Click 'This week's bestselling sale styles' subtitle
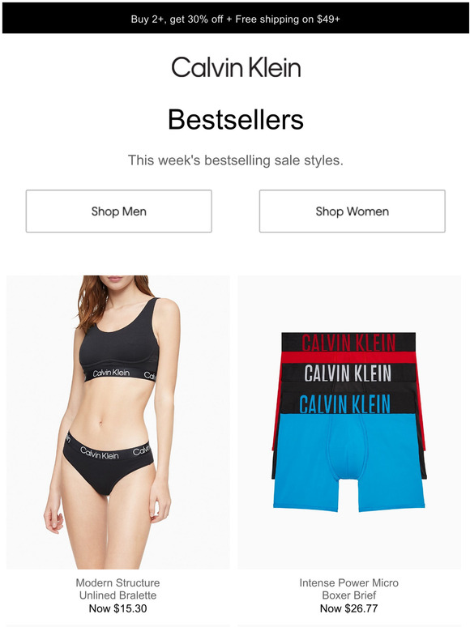 (236, 160)
